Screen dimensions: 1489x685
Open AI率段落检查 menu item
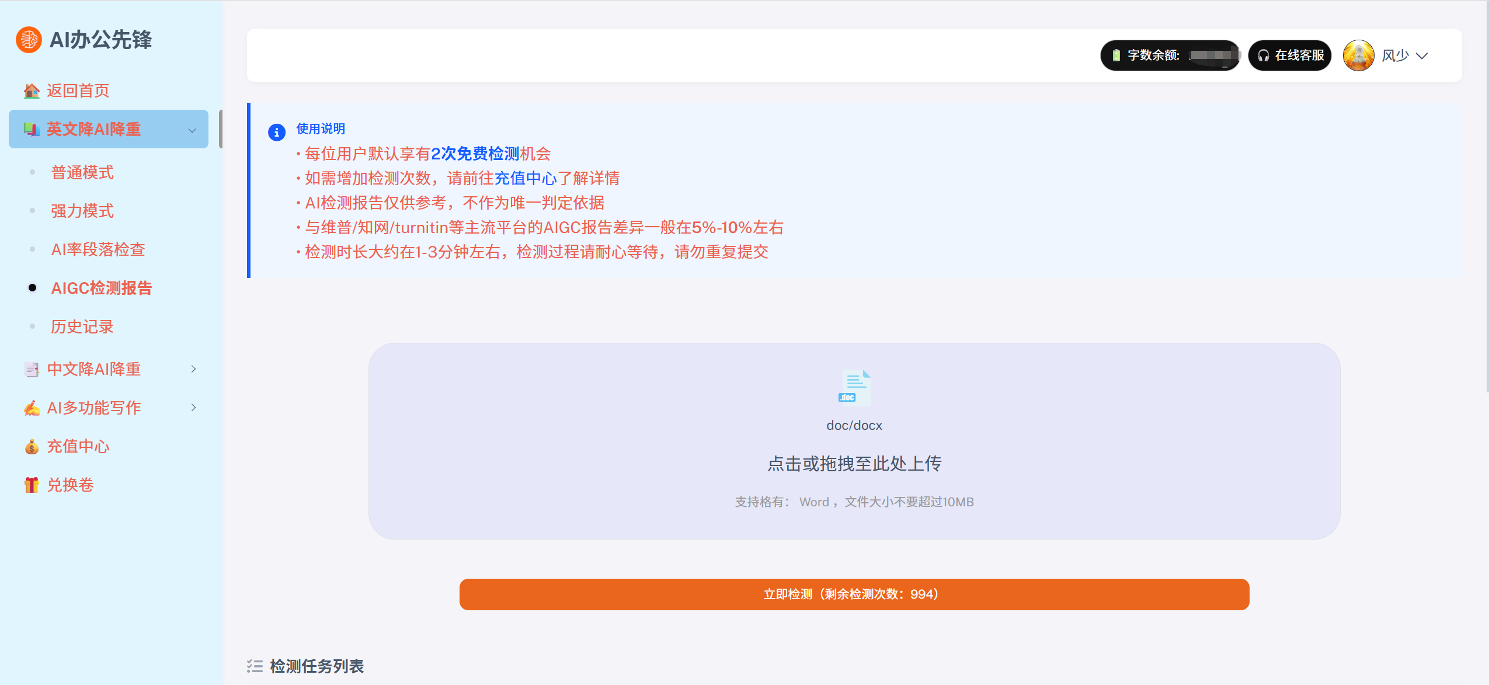98,250
